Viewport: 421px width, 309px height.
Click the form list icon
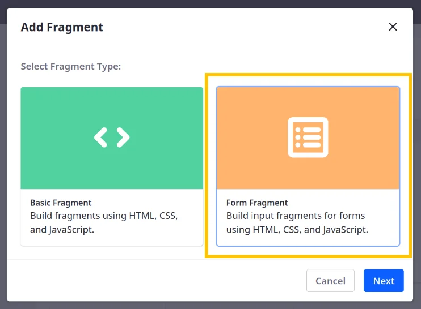click(x=308, y=138)
